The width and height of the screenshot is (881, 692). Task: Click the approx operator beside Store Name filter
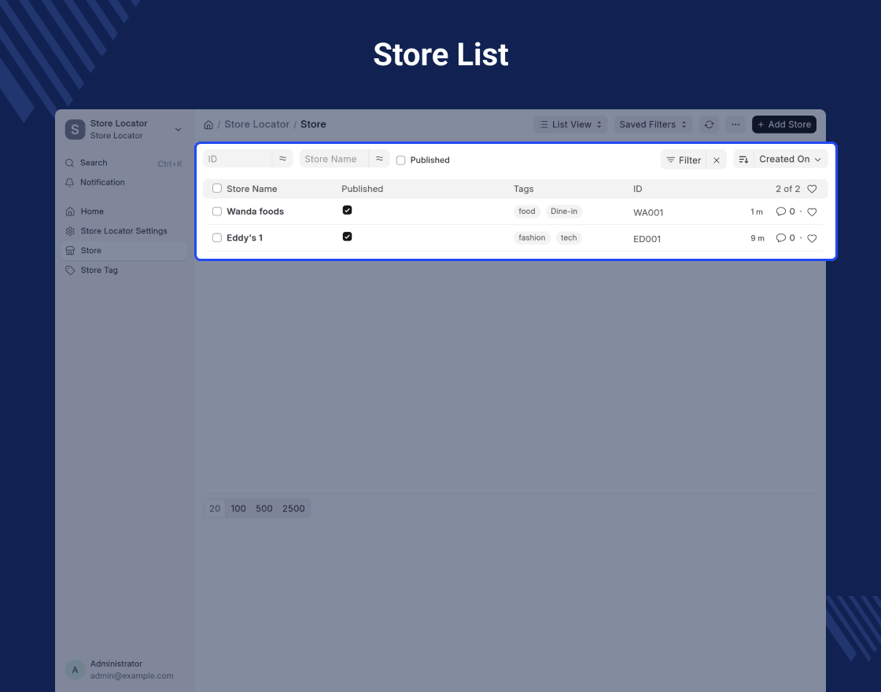[379, 159]
